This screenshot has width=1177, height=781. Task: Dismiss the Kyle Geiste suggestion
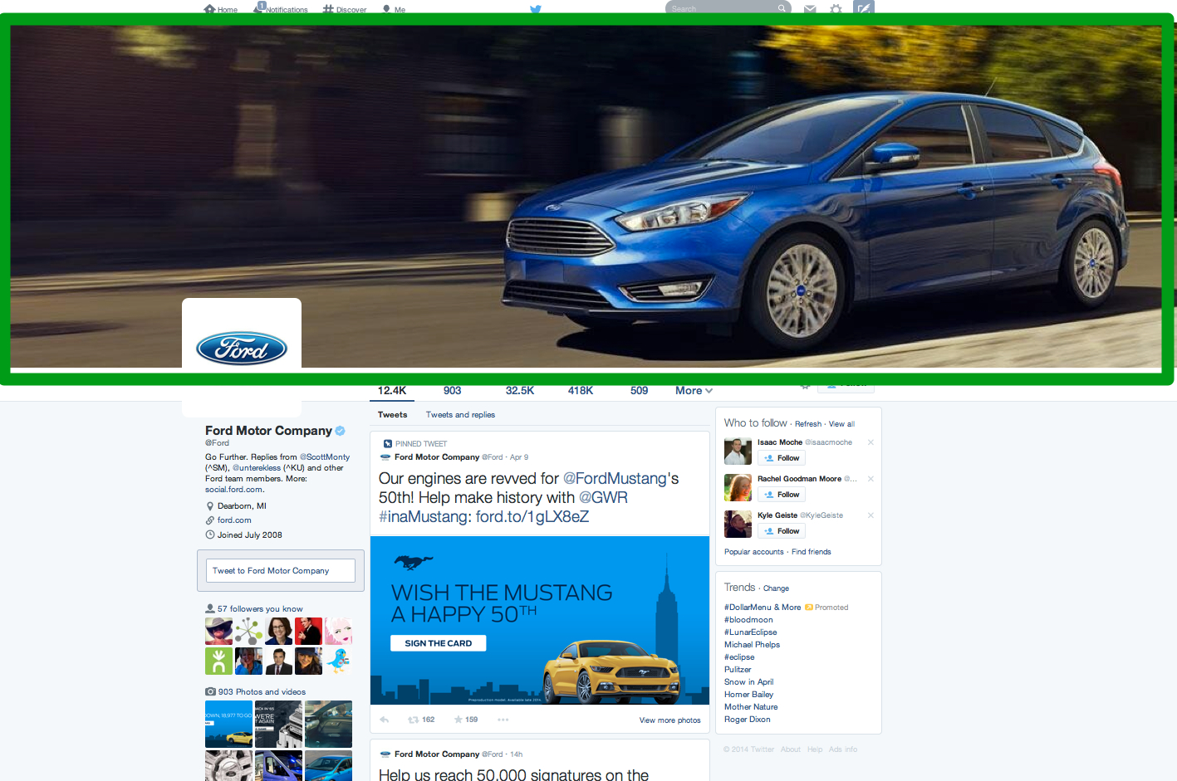point(870,515)
